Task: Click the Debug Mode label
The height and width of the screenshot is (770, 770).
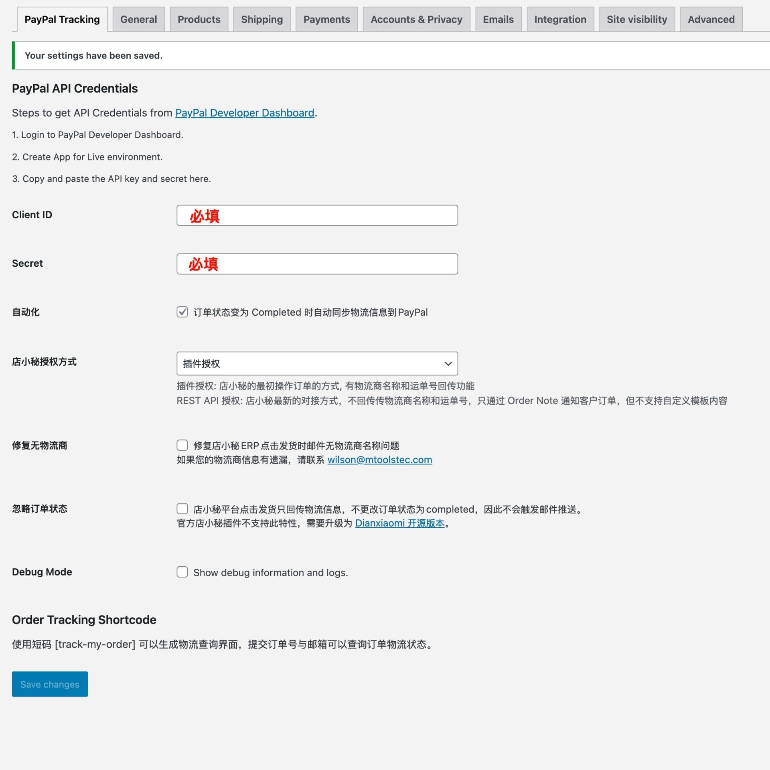Action: [42, 572]
